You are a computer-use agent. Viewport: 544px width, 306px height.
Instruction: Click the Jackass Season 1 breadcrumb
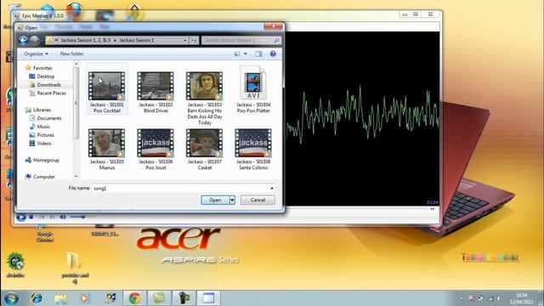(136, 40)
